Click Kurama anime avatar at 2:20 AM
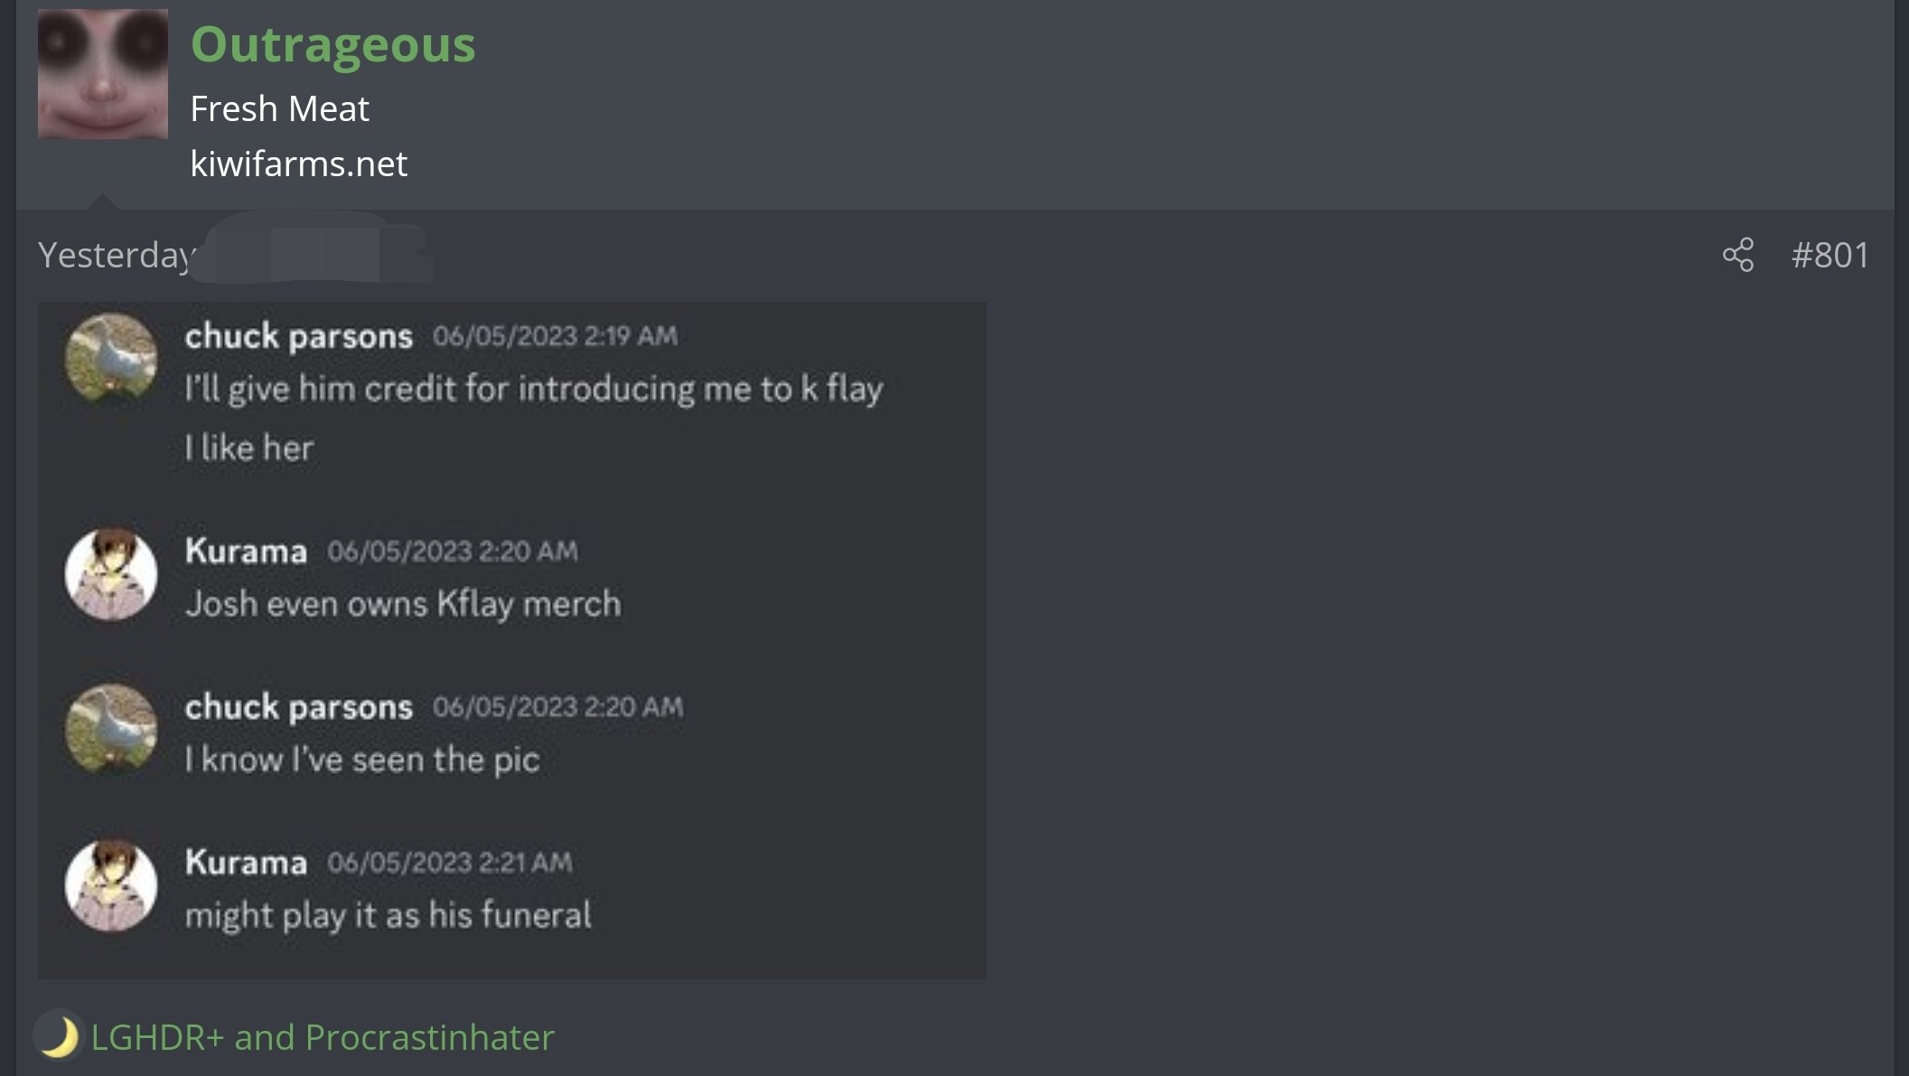The height and width of the screenshot is (1076, 1909). tap(111, 574)
